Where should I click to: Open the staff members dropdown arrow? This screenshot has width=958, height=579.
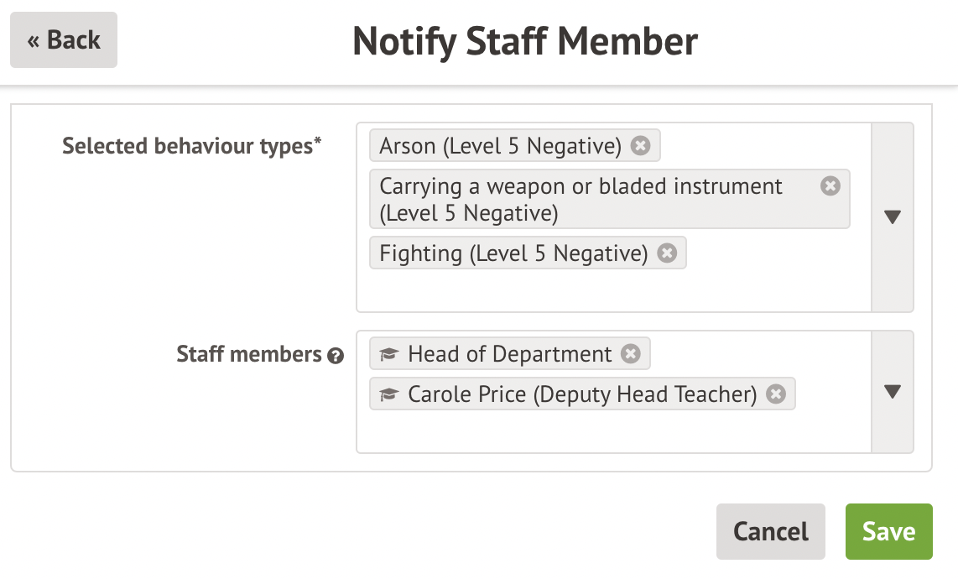click(893, 392)
